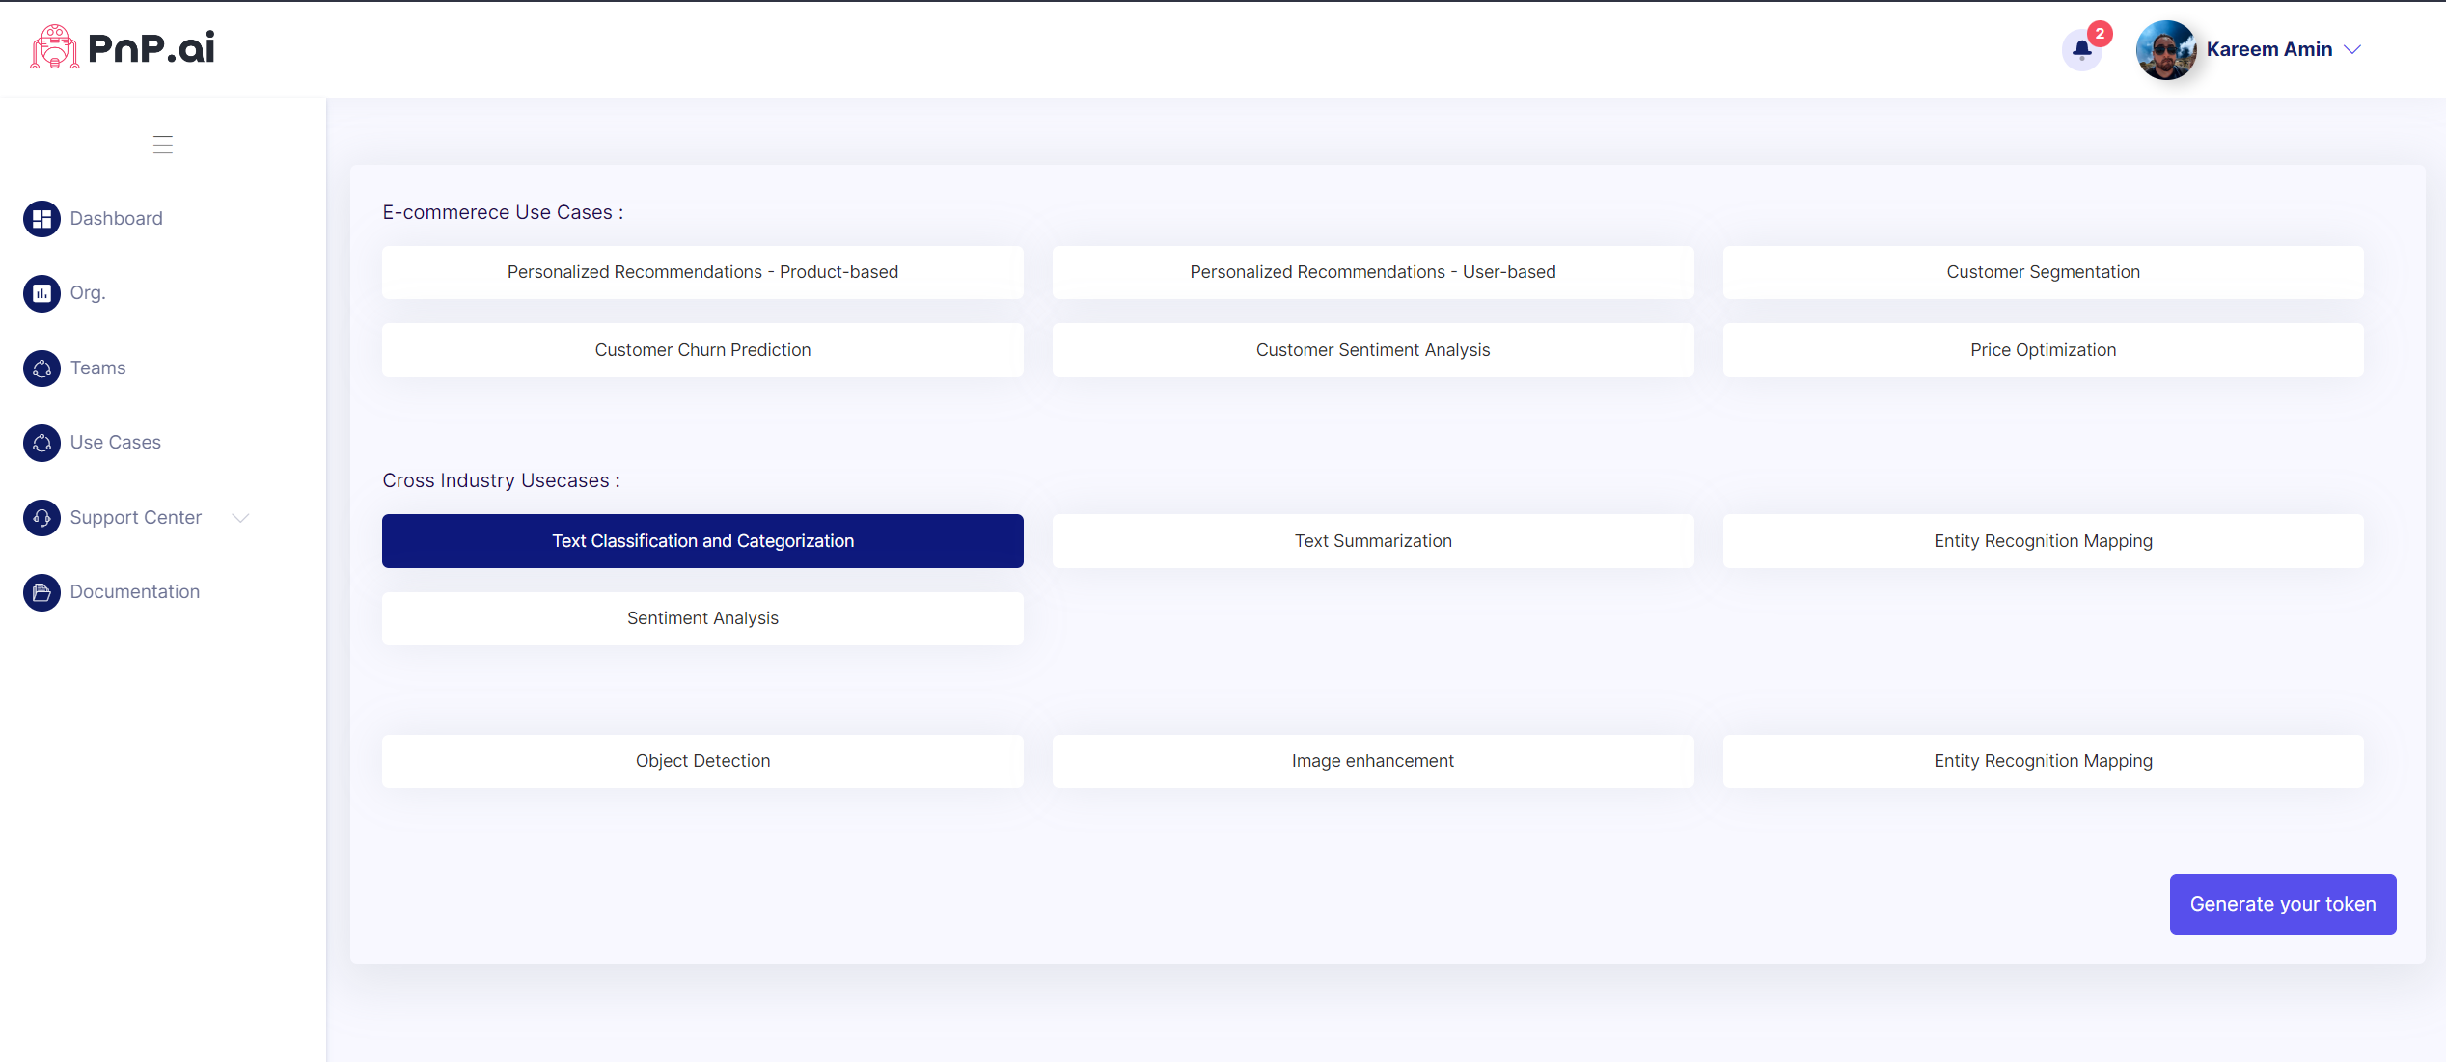Click the Support Center headset icon
Image resolution: width=2446 pixels, height=1062 pixels.
pyautogui.click(x=41, y=518)
